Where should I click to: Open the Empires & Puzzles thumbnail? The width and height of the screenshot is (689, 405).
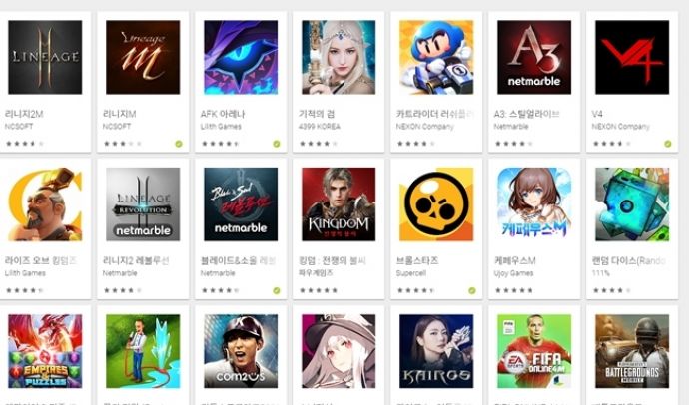click(45, 351)
